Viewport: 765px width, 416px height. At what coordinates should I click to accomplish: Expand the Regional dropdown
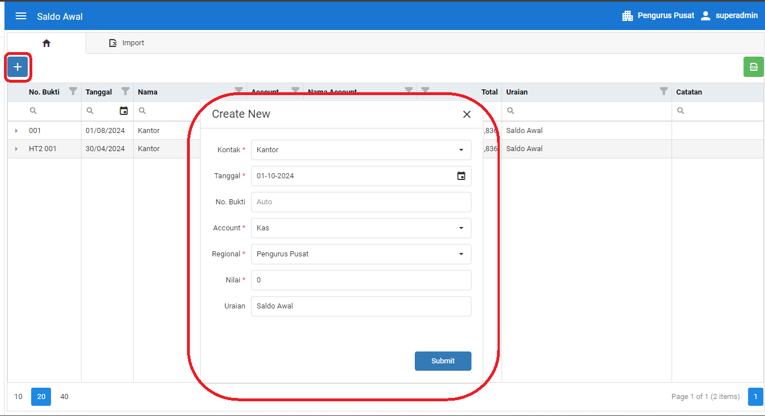(x=461, y=254)
